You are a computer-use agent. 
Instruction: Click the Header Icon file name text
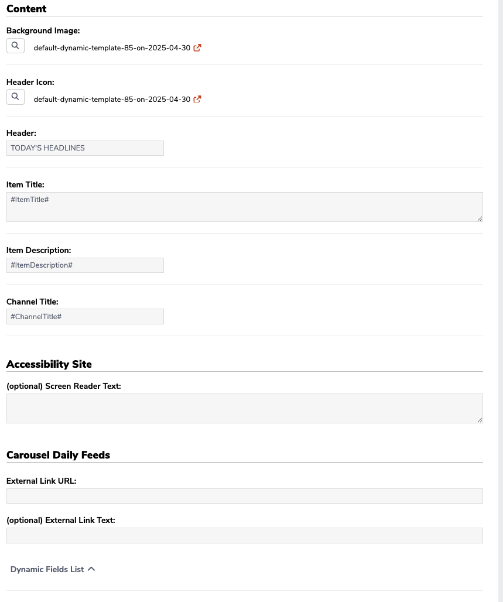[x=112, y=100]
